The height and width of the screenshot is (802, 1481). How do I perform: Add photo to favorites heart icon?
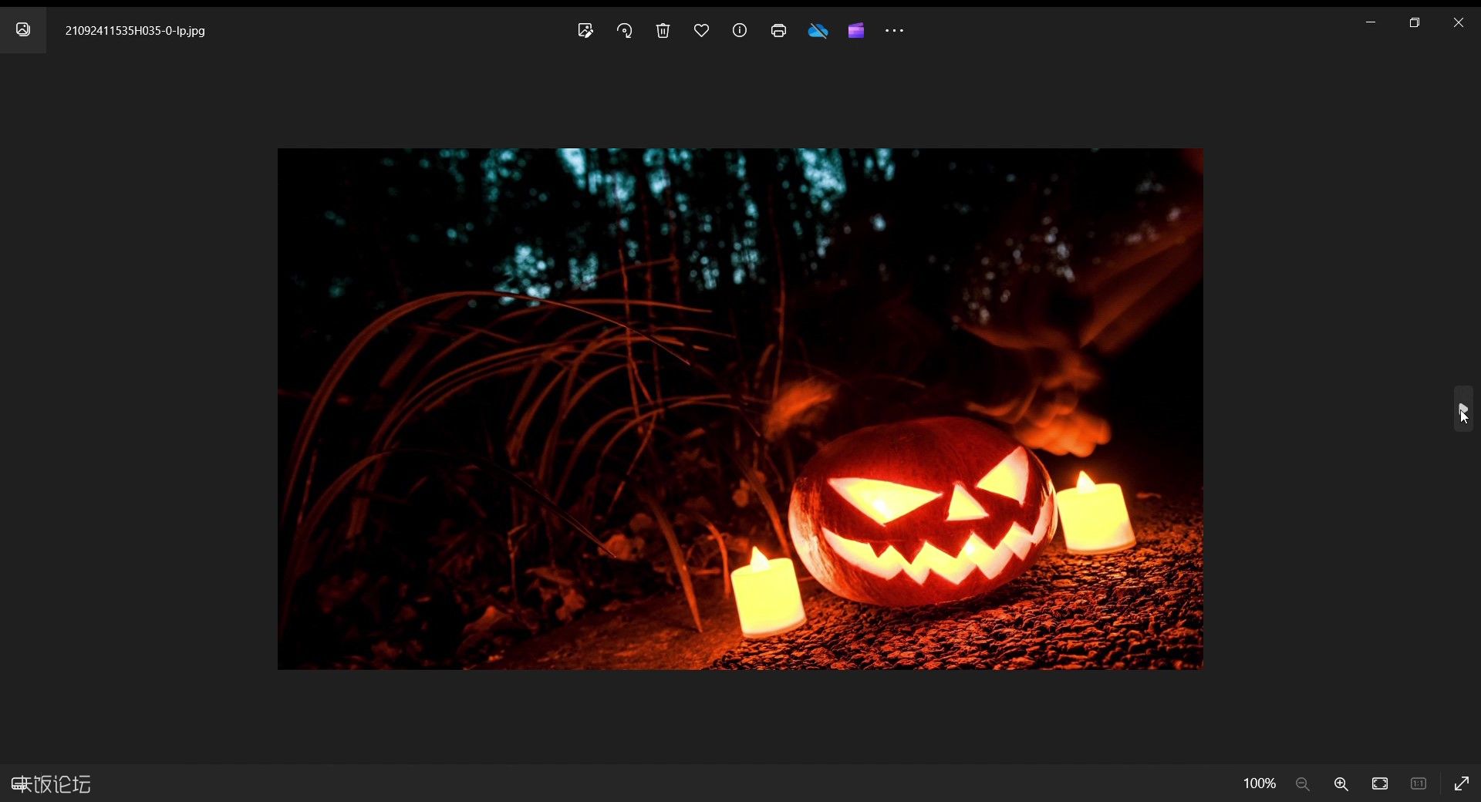(x=701, y=31)
